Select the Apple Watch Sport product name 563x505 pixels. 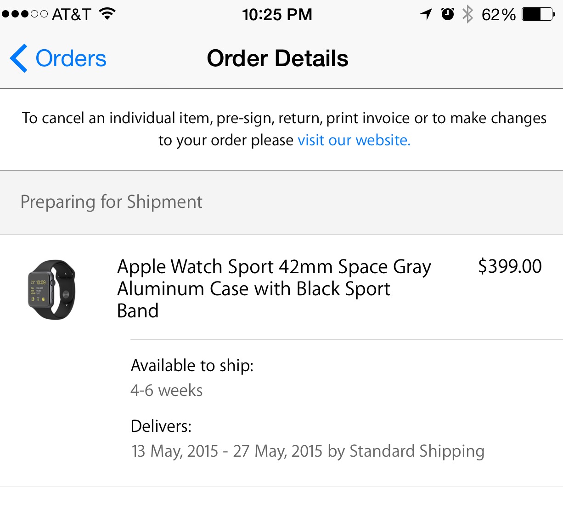pyautogui.click(x=274, y=288)
